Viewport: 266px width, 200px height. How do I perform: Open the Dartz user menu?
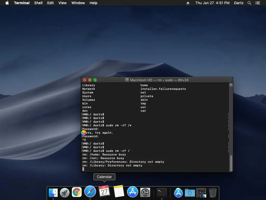pos(238,3)
